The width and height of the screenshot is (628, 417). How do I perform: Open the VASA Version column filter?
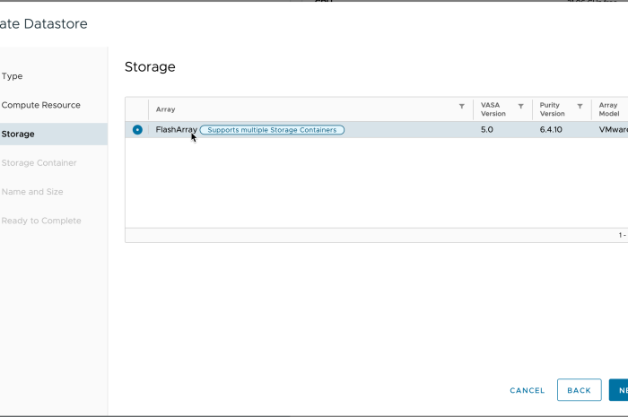[x=520, y=106]
